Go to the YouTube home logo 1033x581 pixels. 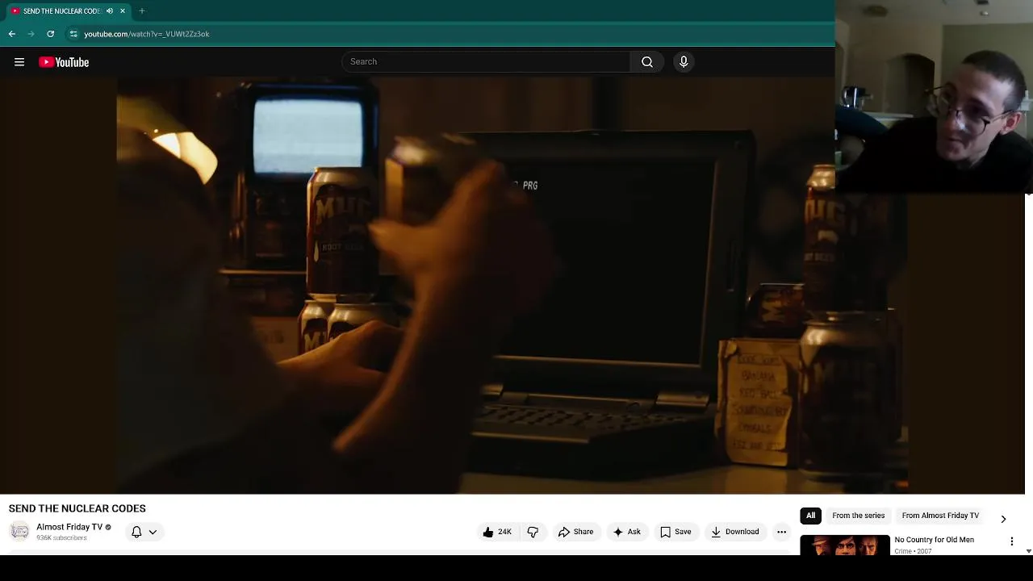tap(64, 62)
